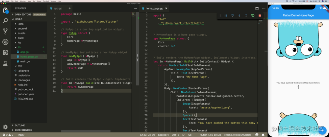
Task: Open the Extensions view in activity bar
Action: 5,53
